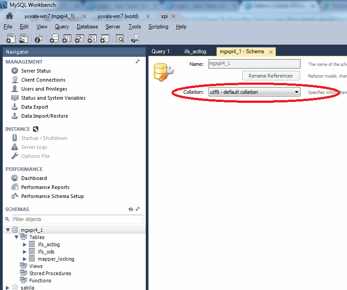
Task: Open Data Export
Action: coord(35,107)
